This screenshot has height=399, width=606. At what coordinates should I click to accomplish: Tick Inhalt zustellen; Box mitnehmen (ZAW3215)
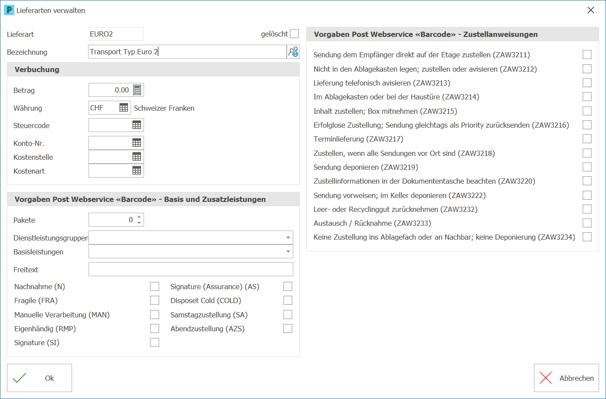[587, 111]
